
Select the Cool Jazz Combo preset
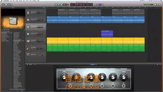click(17, 41)
